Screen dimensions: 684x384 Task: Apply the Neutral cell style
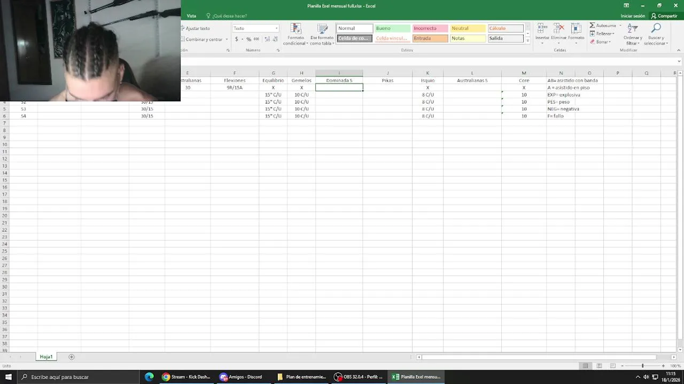468,28
